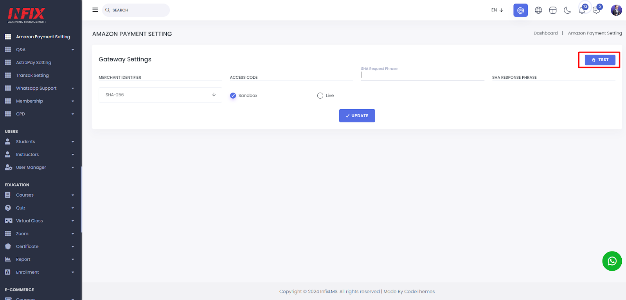
Task: Click the Whatsapp Support grid icon
Action: point(8,88)
